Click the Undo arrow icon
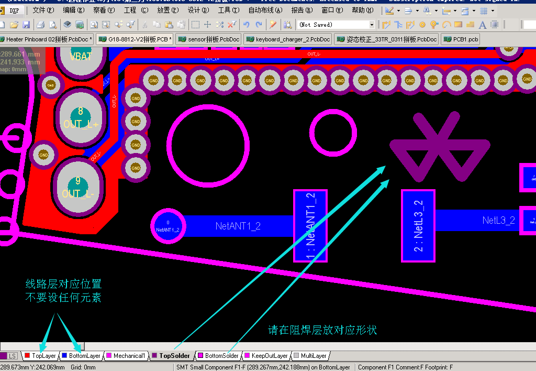This screenshot has height=371, width=536. pyautogui.click(x=246, y=25)
